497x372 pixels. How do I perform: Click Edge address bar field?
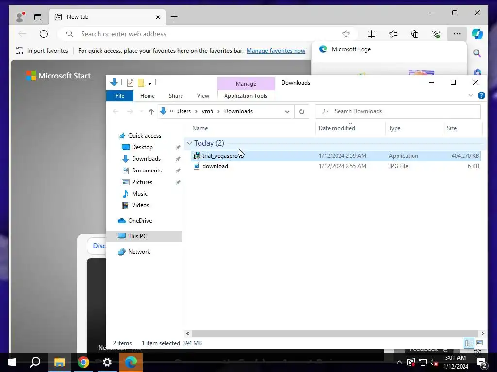pos(208,34)
